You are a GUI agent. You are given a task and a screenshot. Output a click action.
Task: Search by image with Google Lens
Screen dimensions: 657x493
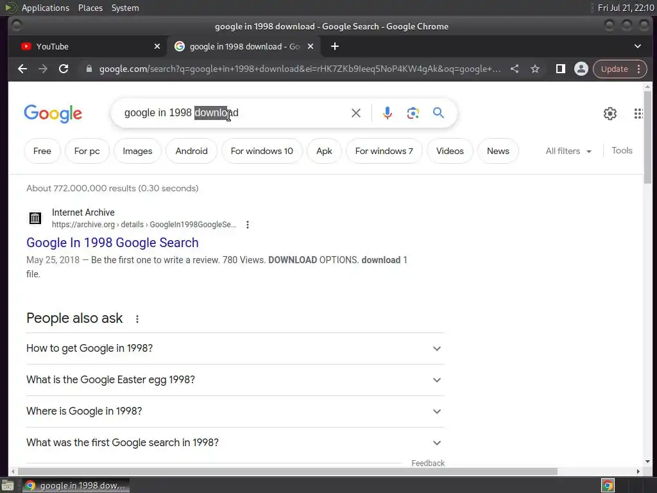[413, 113]
